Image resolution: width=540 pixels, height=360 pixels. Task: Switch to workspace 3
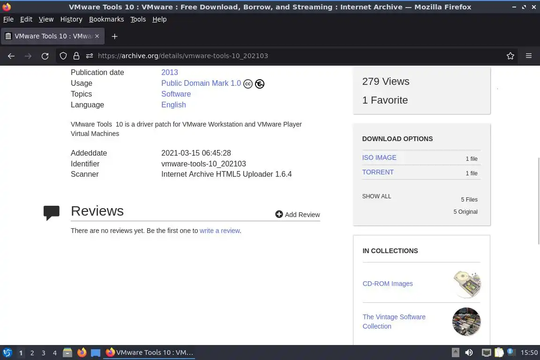(44, 353)
